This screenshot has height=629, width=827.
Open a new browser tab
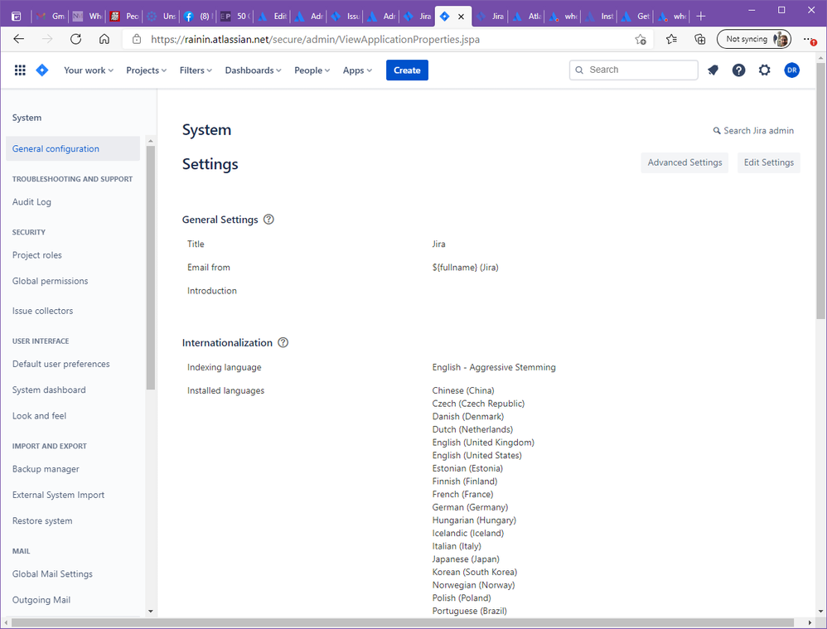[700, 17]
